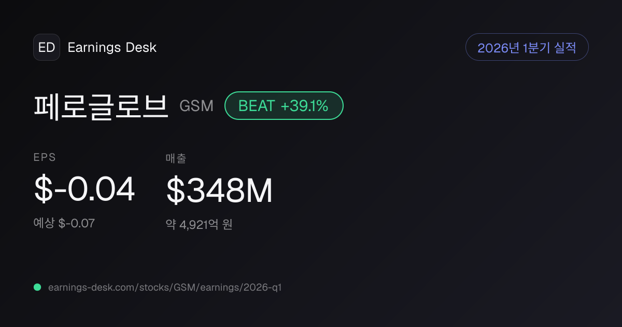Click the ED logo icon

pyautogui.click(x=47, y=47)
